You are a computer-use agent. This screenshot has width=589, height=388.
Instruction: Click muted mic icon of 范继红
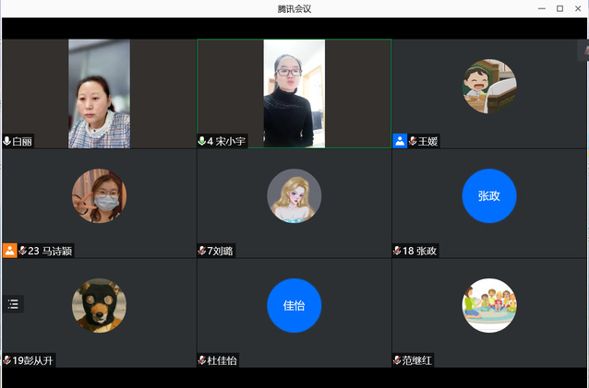pos(397,360)
